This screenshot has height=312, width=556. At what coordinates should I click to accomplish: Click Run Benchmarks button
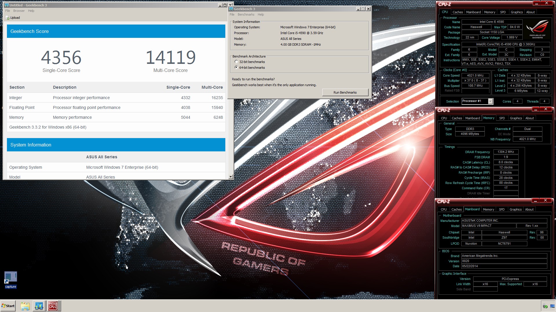(x=345, y=92)
